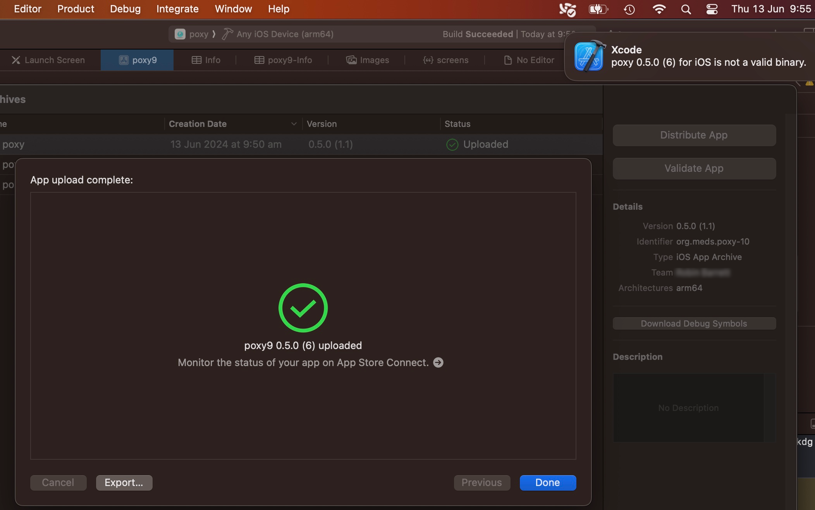Image resolution: width=815 pixels, height=510 pixels.
Task: Open Time Machine menu bar icon
Action: click(x=629, y=9)
